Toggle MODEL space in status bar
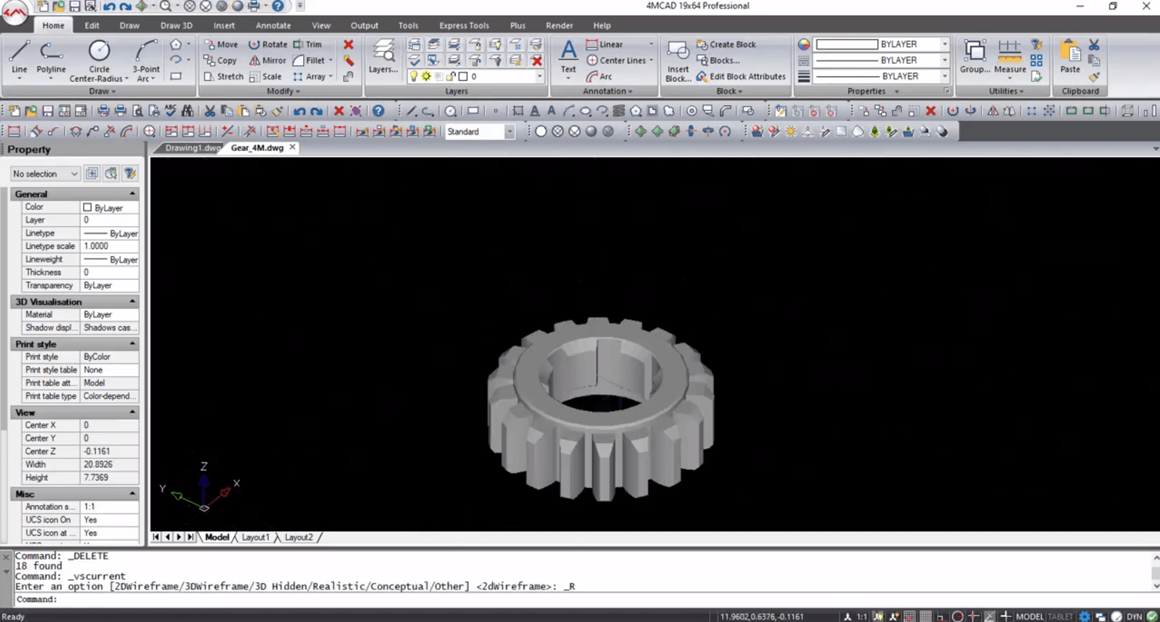This screenshot has width=1160, height=622. click(x=1029, y=617)
